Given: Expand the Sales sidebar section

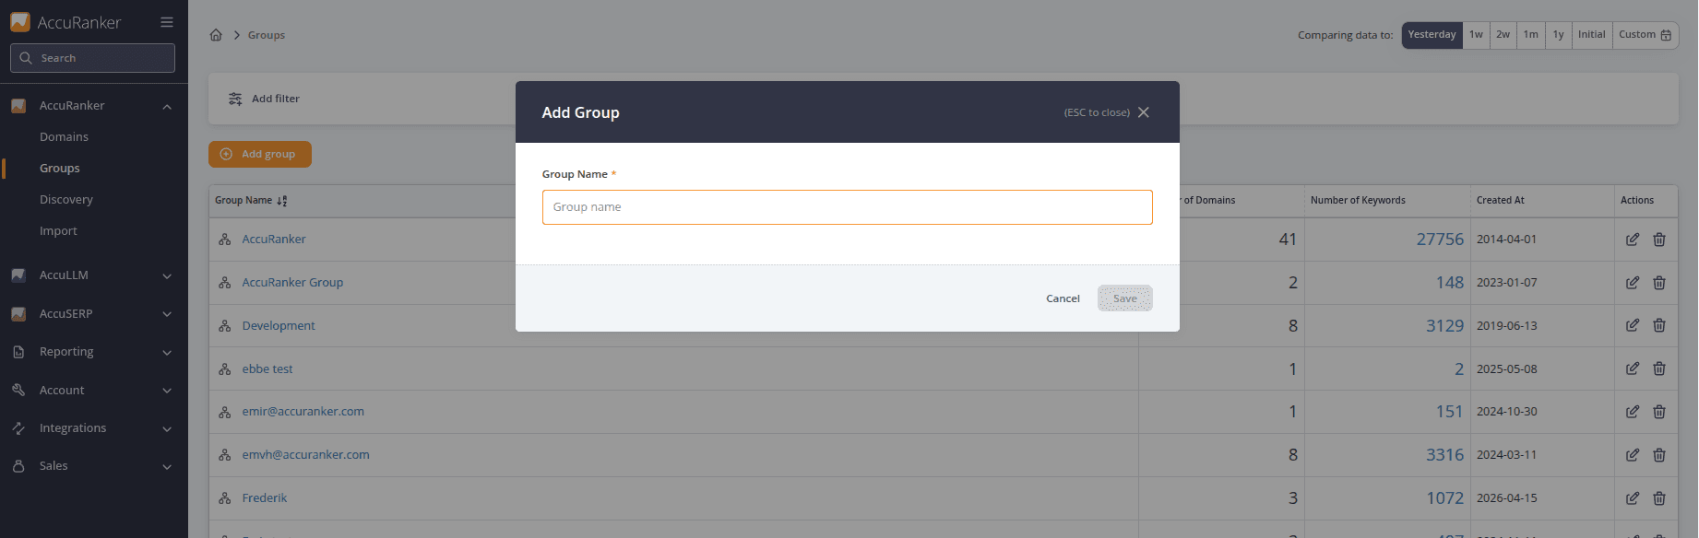Looking at the screenshot, I should [167, 466].
